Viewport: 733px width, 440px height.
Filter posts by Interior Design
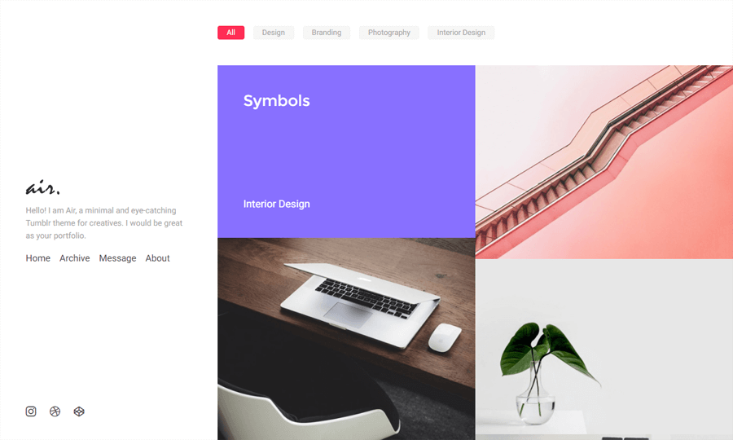click(461, 33)
